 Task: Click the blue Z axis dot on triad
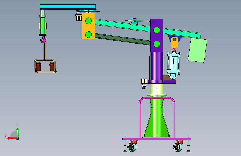[18, 139]
